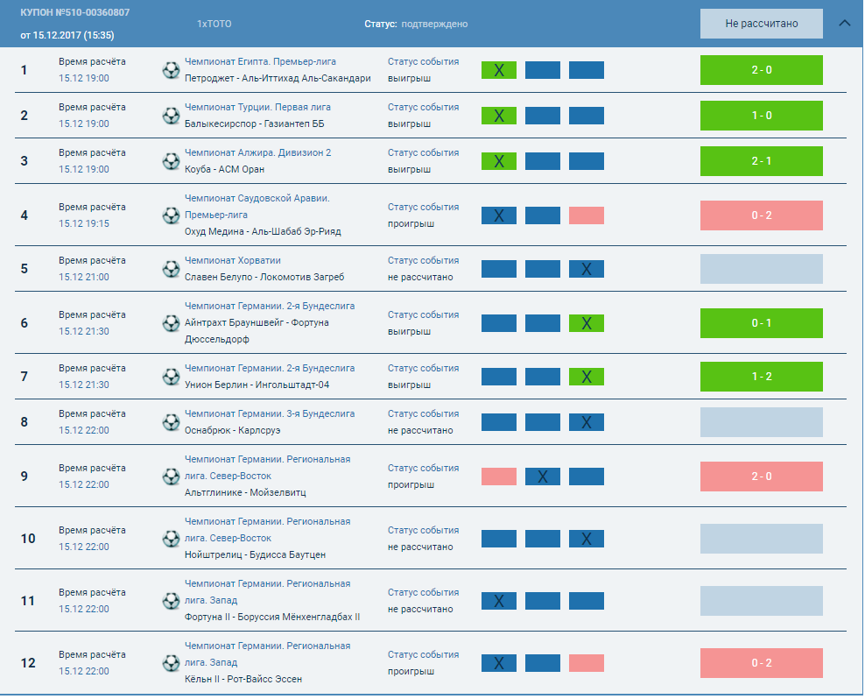This screenshot has height=699, width=865.
Task: Click soccer ball icon in row 2
Action: coord(171,116)
